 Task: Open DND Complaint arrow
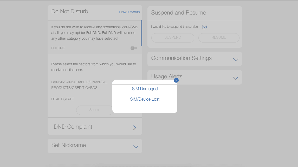coord(134,128)
